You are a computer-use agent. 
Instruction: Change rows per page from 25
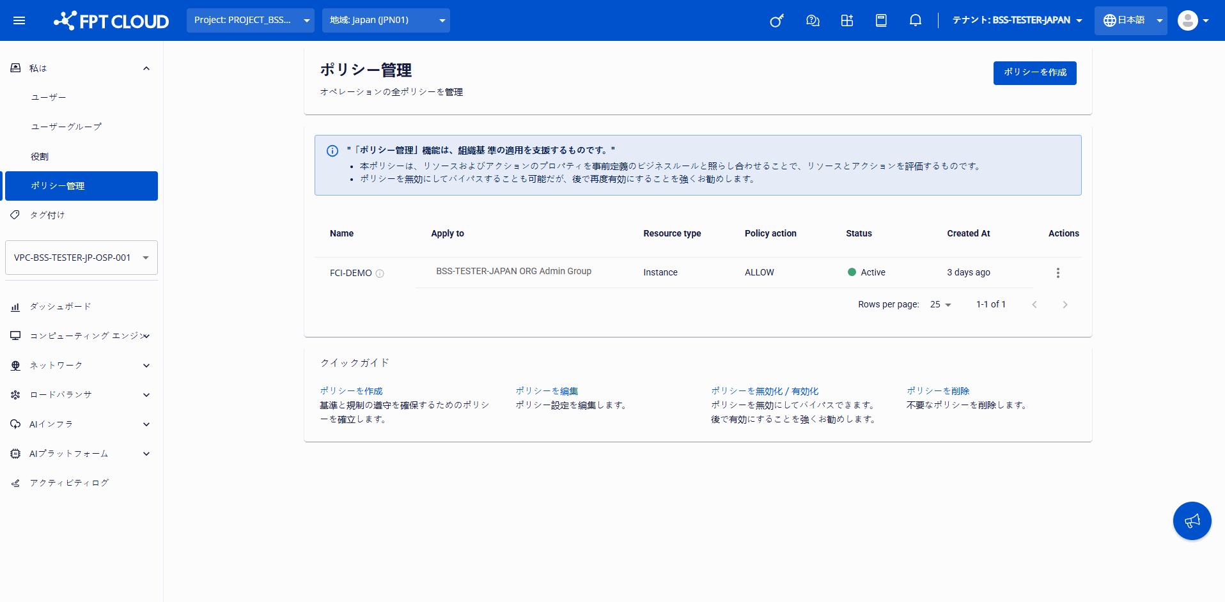coord(940,305)
